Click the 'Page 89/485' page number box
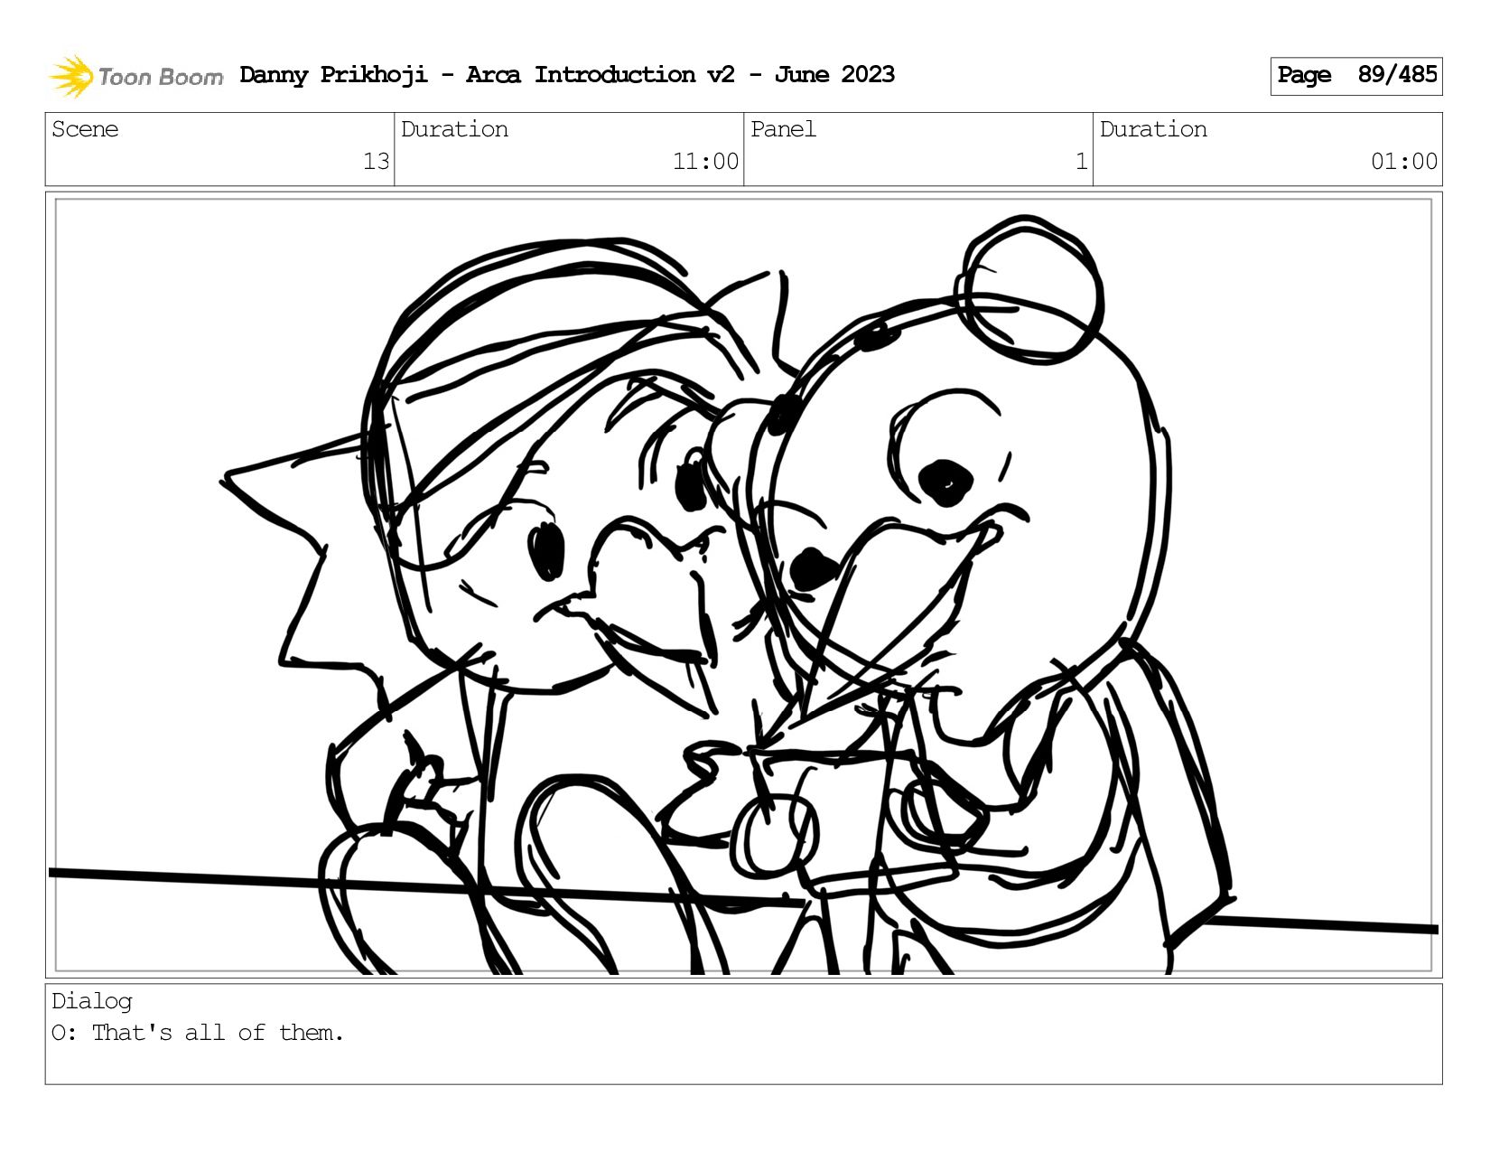Image resolution: width=1490 pixels, height=1152 pixels. [1355, 76]
